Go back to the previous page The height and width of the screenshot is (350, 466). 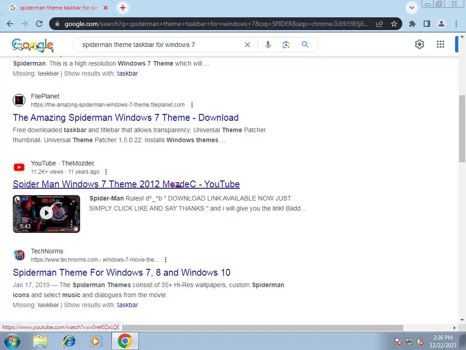point(10,24)
